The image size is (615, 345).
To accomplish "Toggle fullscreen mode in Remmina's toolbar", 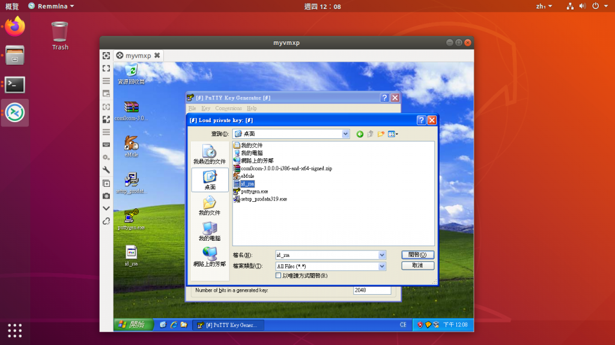I will point(106,68).
